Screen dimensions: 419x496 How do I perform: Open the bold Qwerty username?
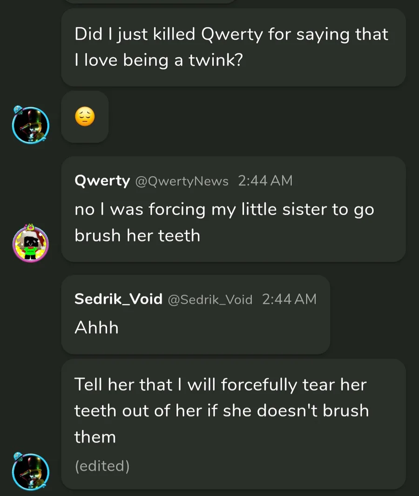(102, 180)
